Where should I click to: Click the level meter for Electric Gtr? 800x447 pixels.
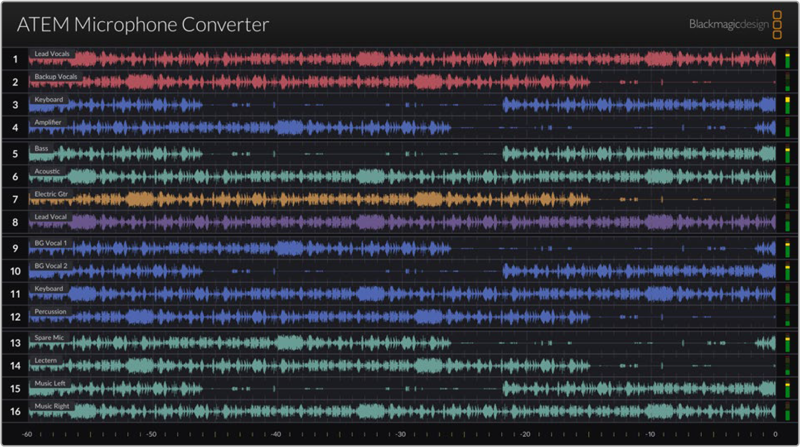(787, 199)
